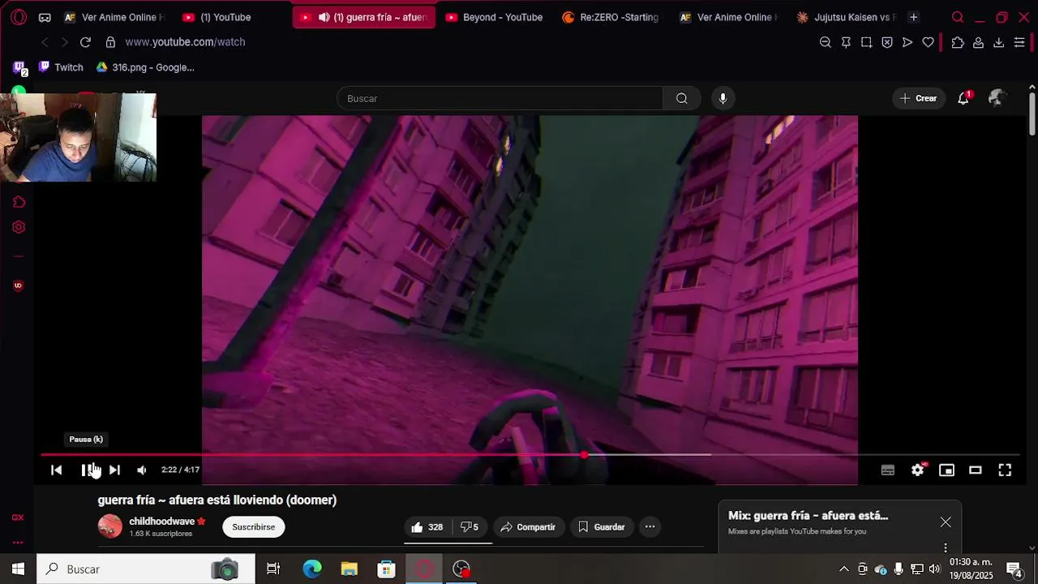Open the YouTube account avatar menu
1038x584 pixels.
(997, 98)
